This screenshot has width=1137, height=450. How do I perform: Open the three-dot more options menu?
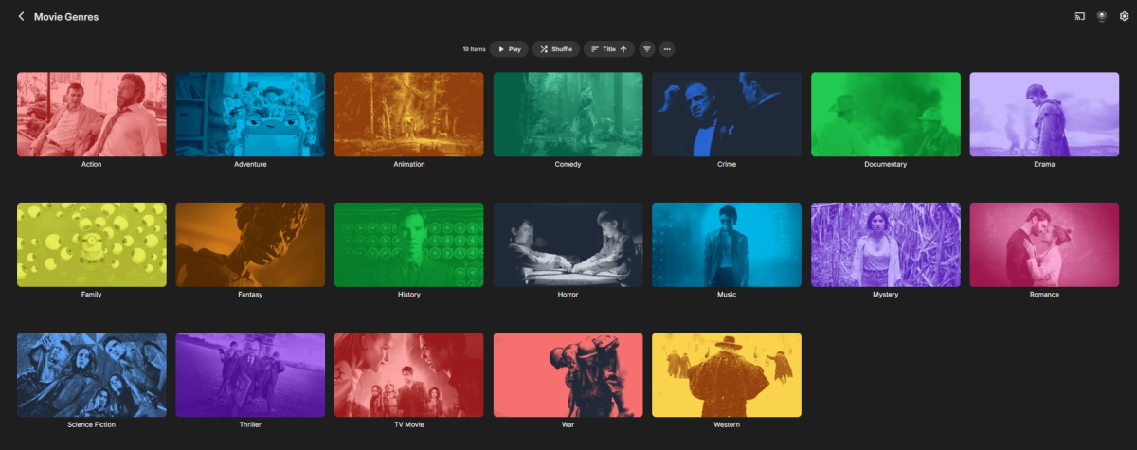tap(667, 49)
